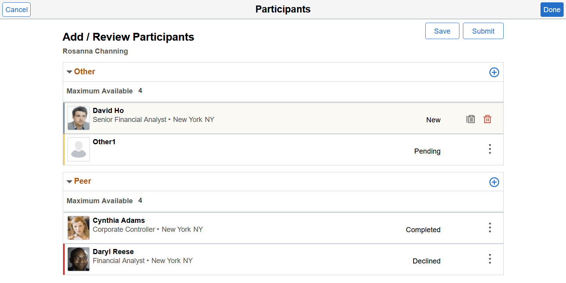This screenshot has height=283, width=566.
Task: Open the actions menu for Daryl Reese
Action: (x=490, y=259)
